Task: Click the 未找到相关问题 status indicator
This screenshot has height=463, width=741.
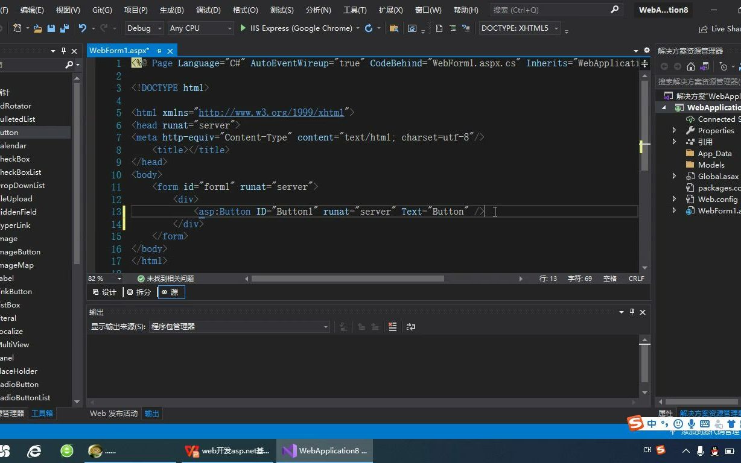Action: pyautogui.click(x=166, y=279)
